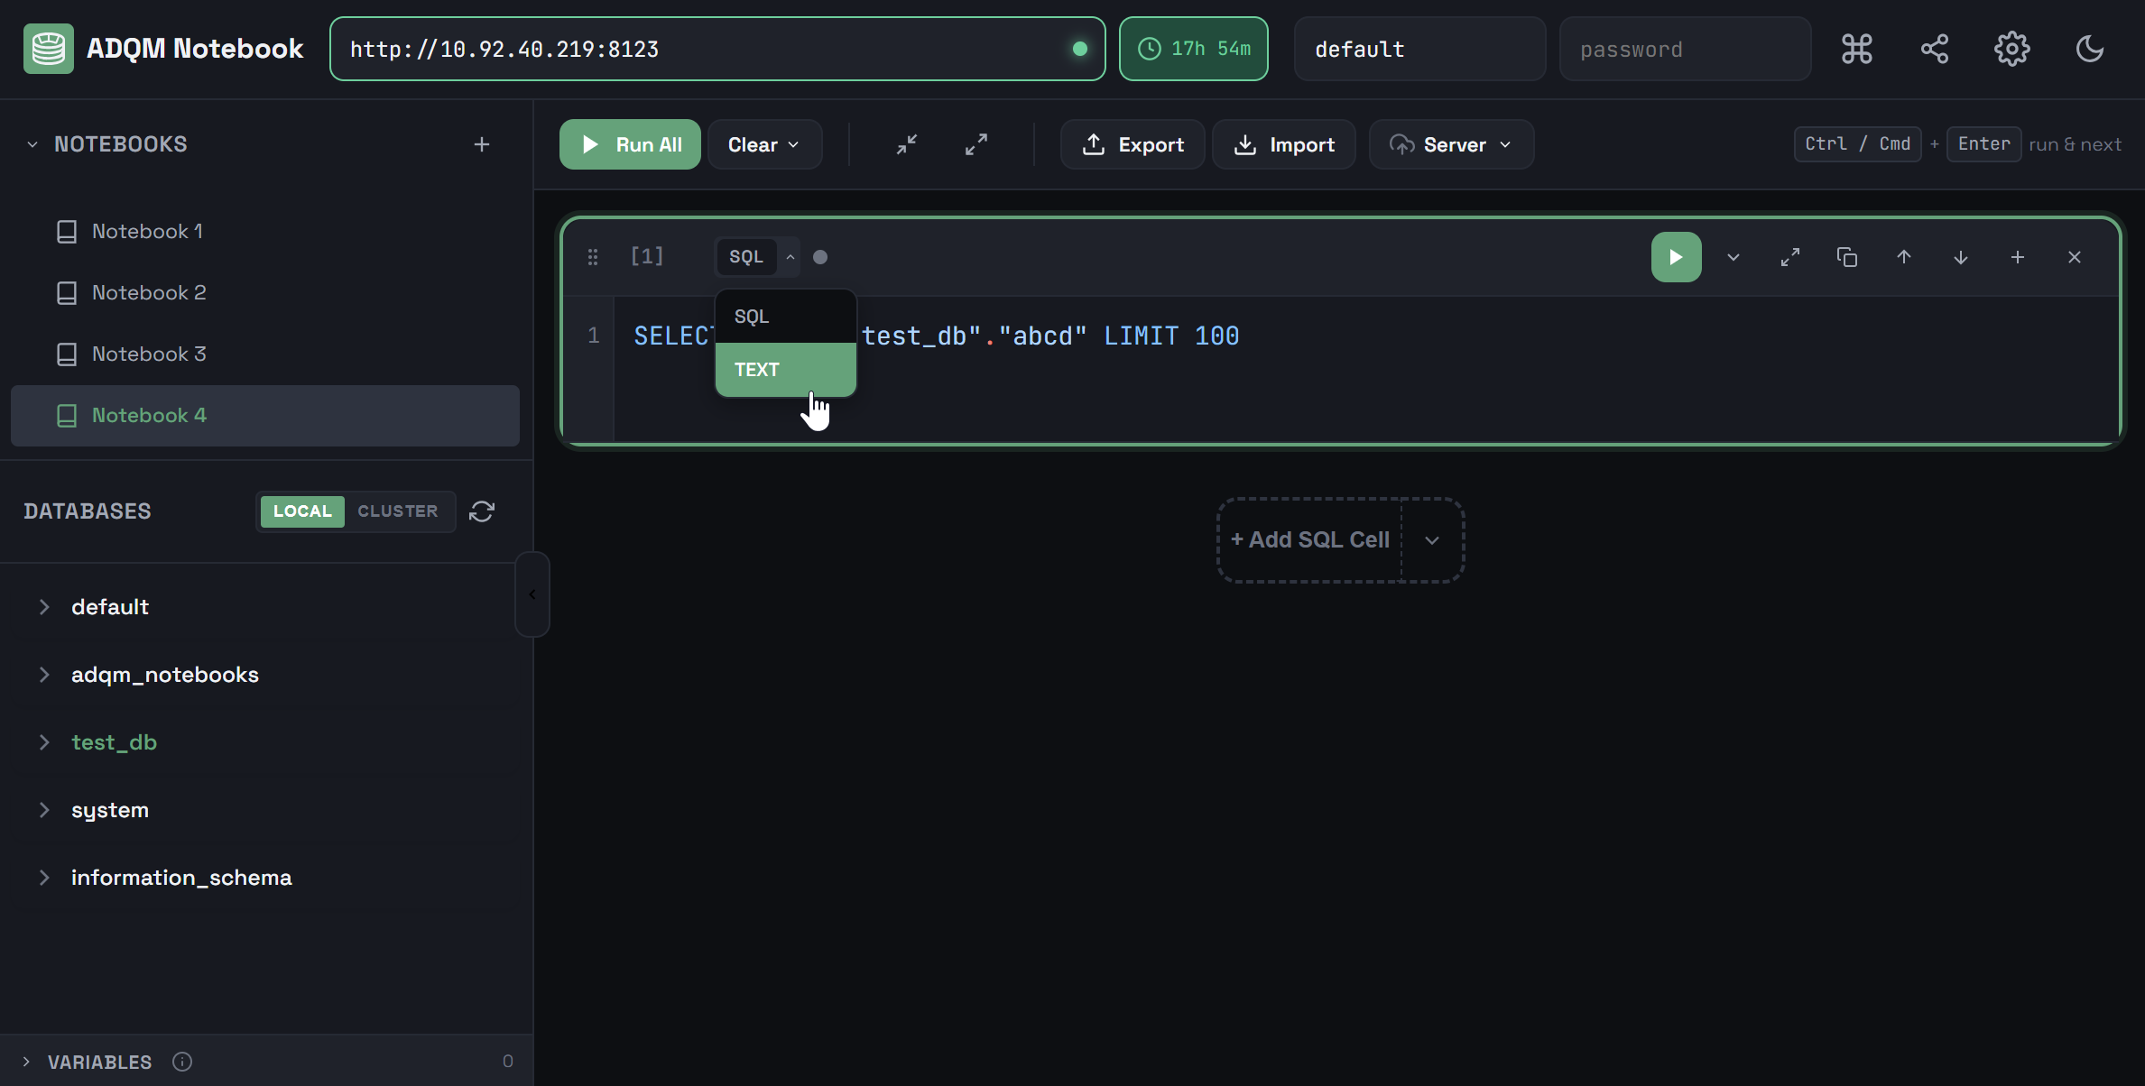Collapse all cells icon in toolbar
2145x1086 pixels.
(x=907, y=144)
